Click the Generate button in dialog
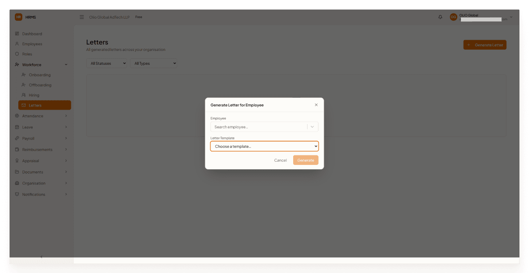This screenshot has height=273, width=529. coord(306,160)
